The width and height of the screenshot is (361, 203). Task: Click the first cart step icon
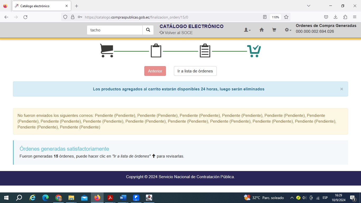(107, 50)
